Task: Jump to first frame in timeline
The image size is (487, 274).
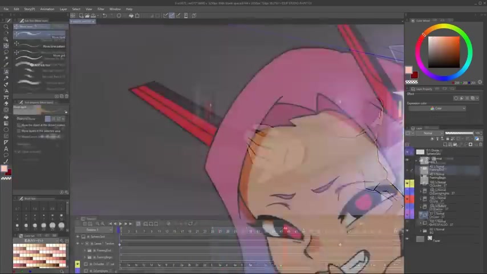Action: point(110,224)
